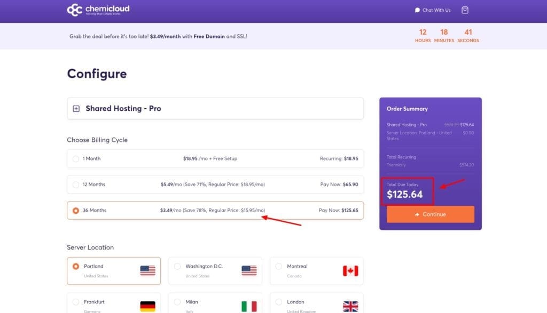Click the countdown timer in the banner

click(x=444, y=36)
